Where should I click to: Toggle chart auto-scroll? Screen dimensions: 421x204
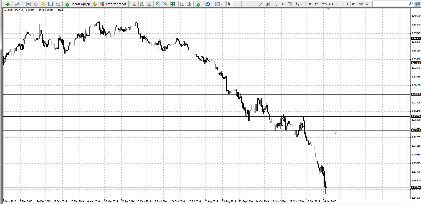(x=182, y=4)
